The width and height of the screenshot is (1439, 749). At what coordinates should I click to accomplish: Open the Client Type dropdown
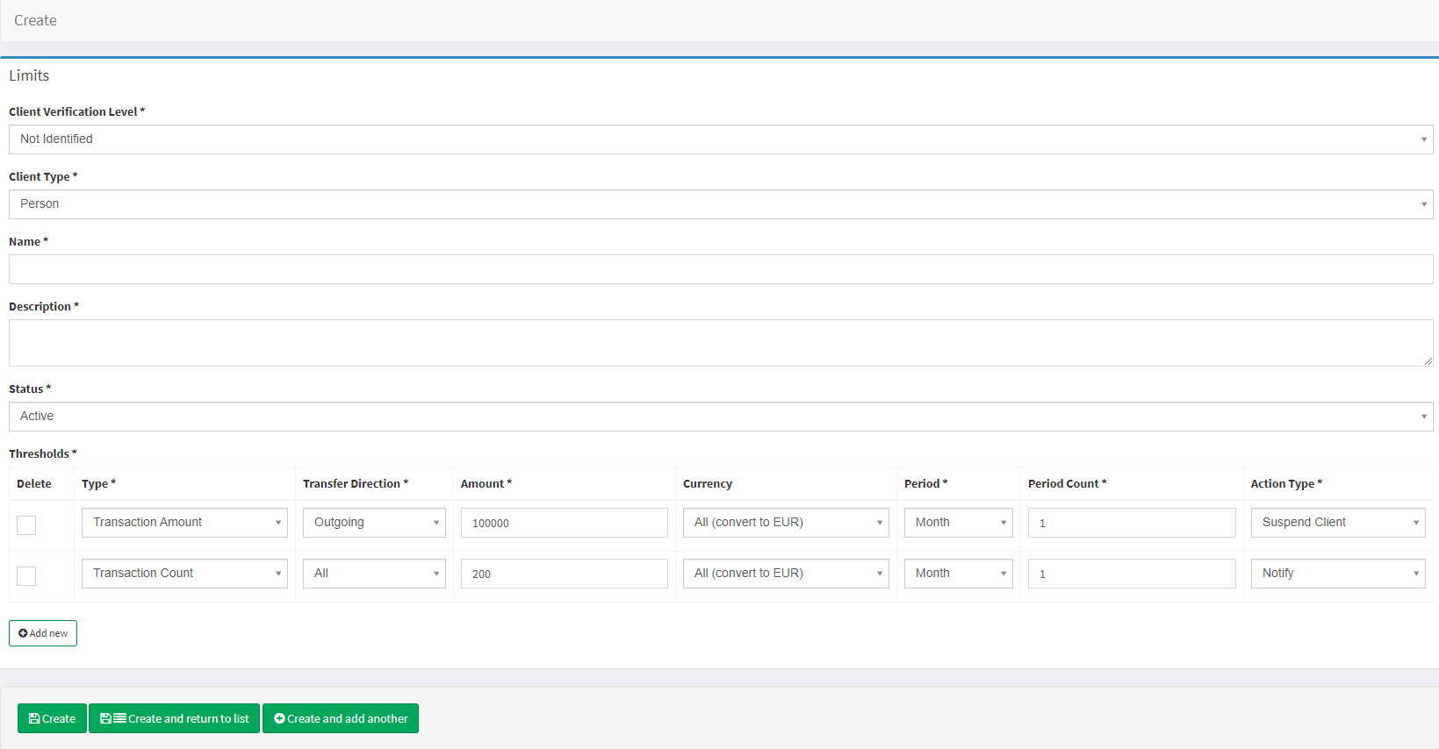[x=720, y=204]
